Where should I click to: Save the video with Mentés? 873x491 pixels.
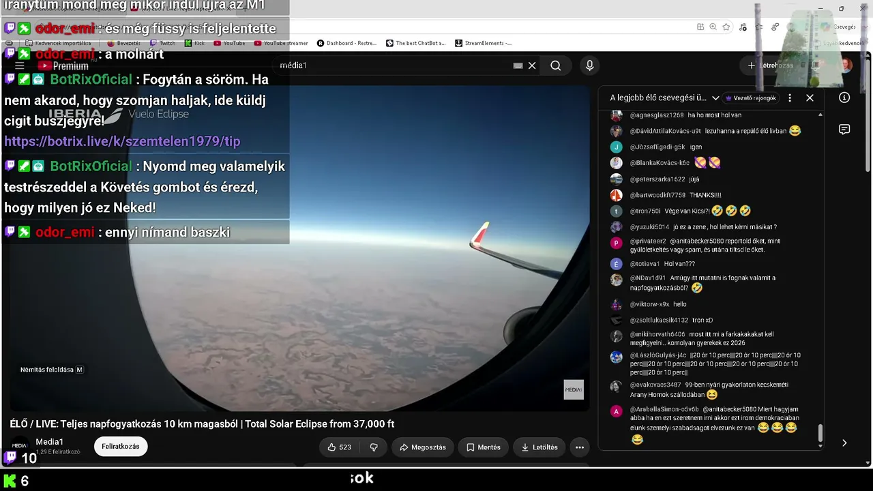pyautogui.click(x=483, y=447)
